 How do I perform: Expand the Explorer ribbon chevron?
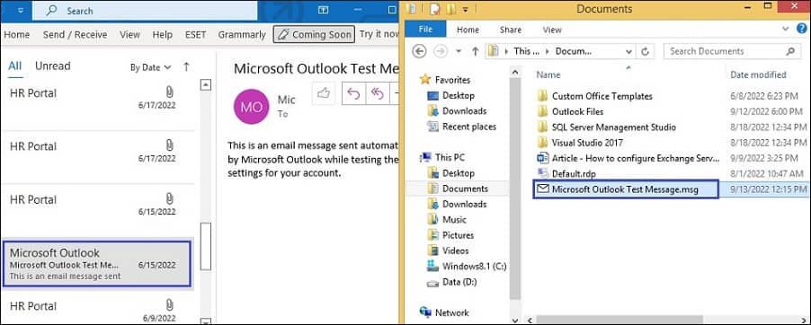click(x=786, y=30)
